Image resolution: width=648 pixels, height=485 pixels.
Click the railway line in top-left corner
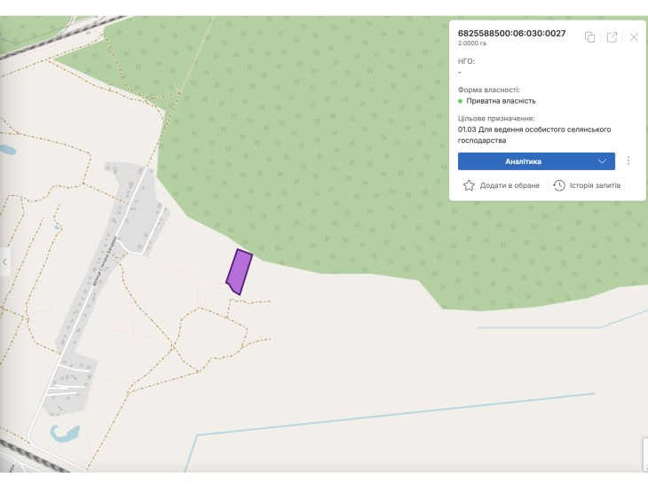62,36
